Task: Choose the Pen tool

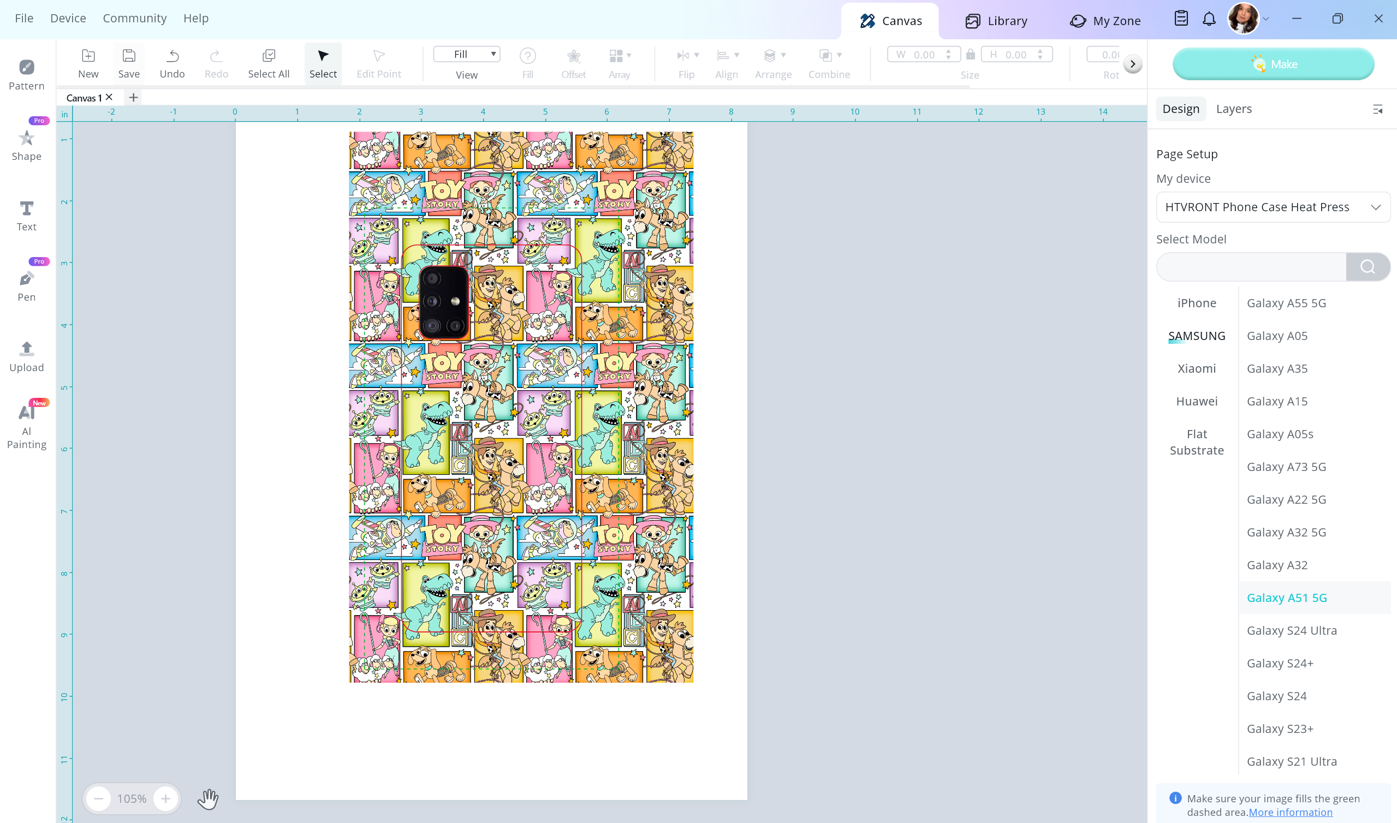Action: [26, 285]
